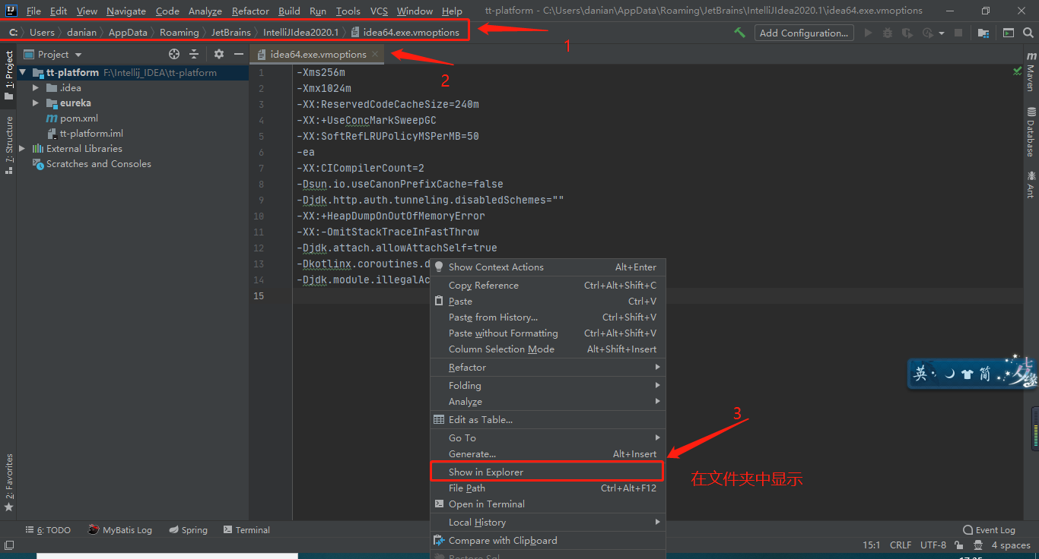The image size is (1039, 559).
Task: Collapse the tt-platform root node arrow
Action: (23, 73)
